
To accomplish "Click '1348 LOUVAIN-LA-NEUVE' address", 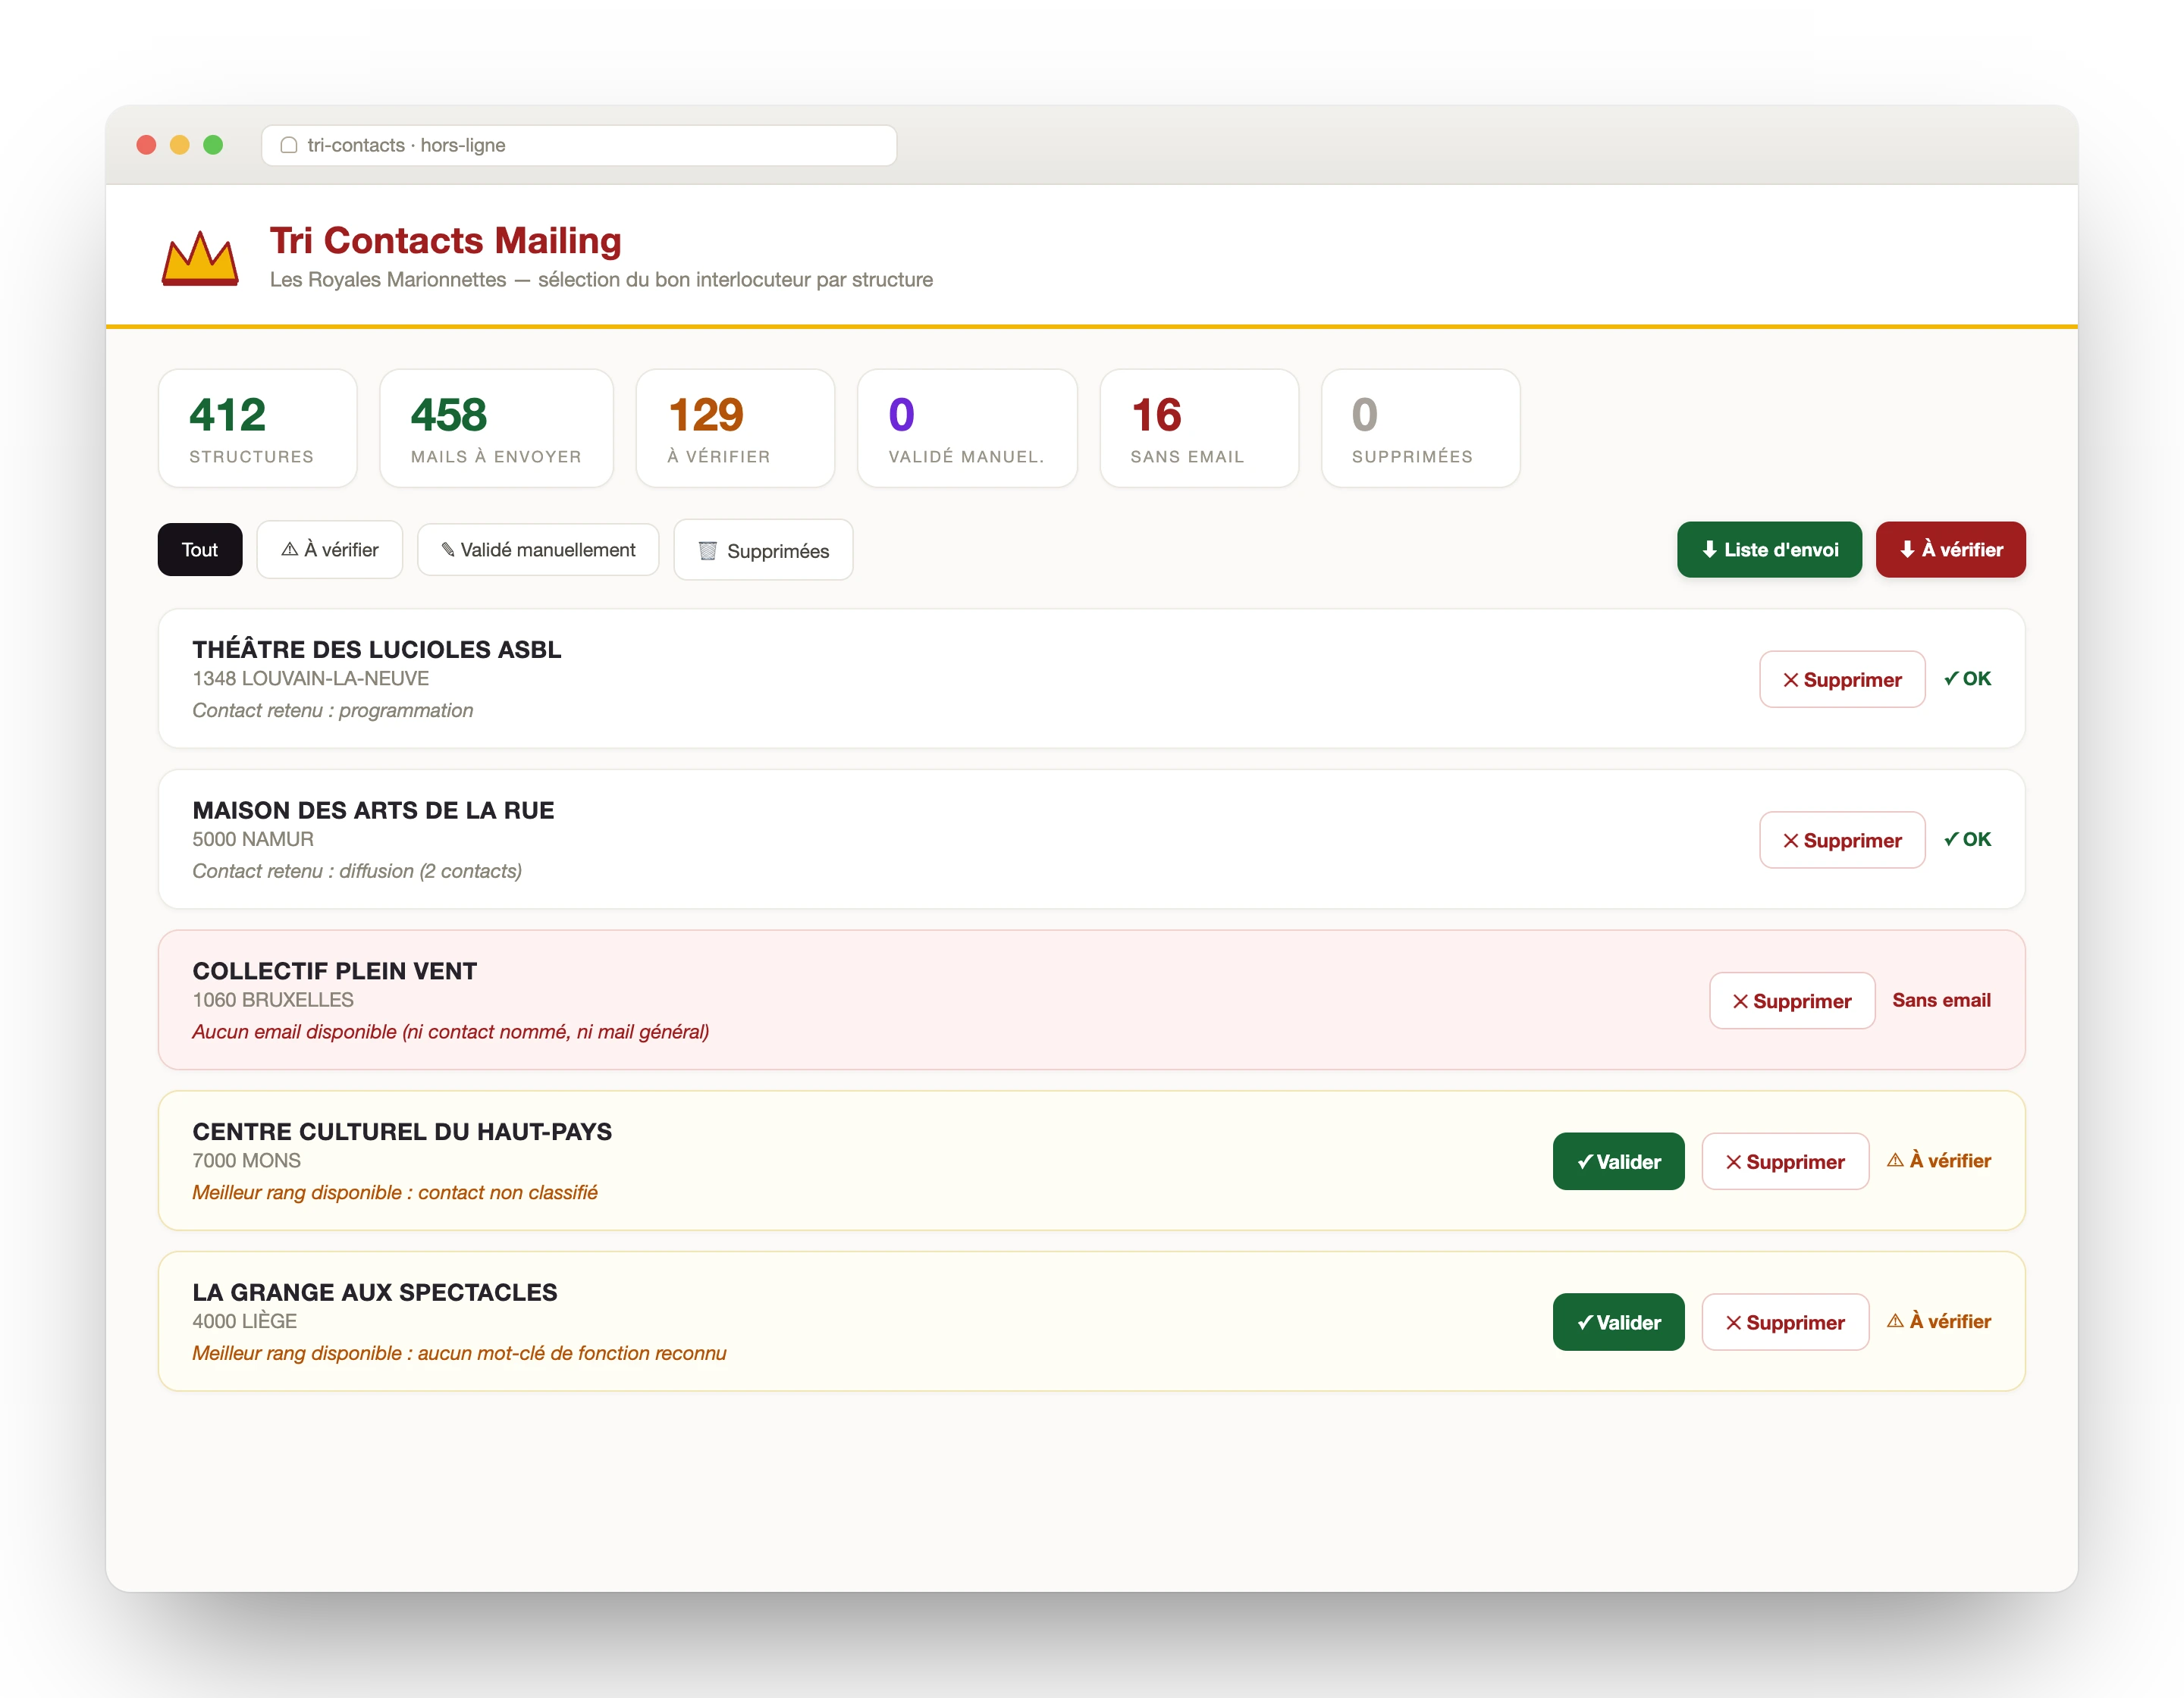I will pos(311,680).
